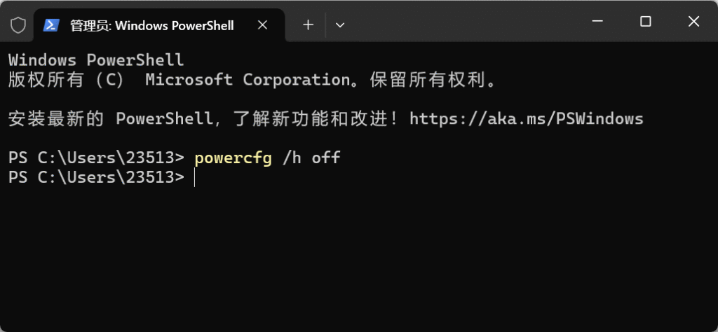Image resolution: width=718 pixels, height=332 pixels.
Task: Click the first PS C:\Users\23513> prompt
Action: point(96,158)
